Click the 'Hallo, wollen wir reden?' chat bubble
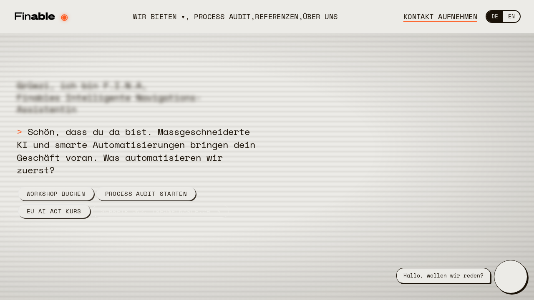The image size is (534, 300). pyautogui.click(x=443, y=275)
